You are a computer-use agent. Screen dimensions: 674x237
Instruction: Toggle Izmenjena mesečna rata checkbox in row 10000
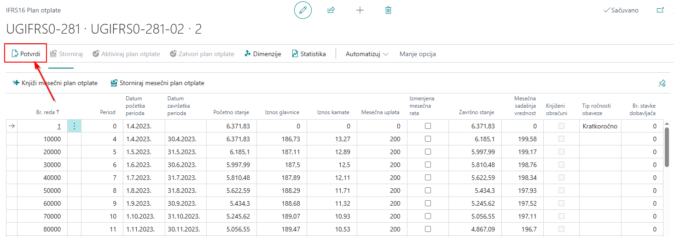point(428,139)
